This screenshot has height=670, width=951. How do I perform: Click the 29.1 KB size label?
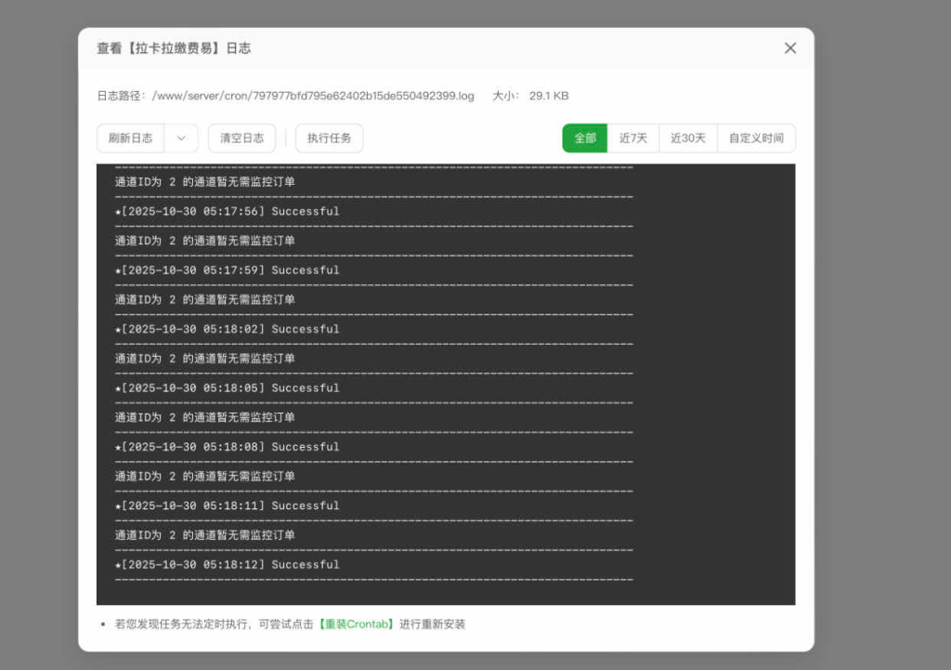548,95
